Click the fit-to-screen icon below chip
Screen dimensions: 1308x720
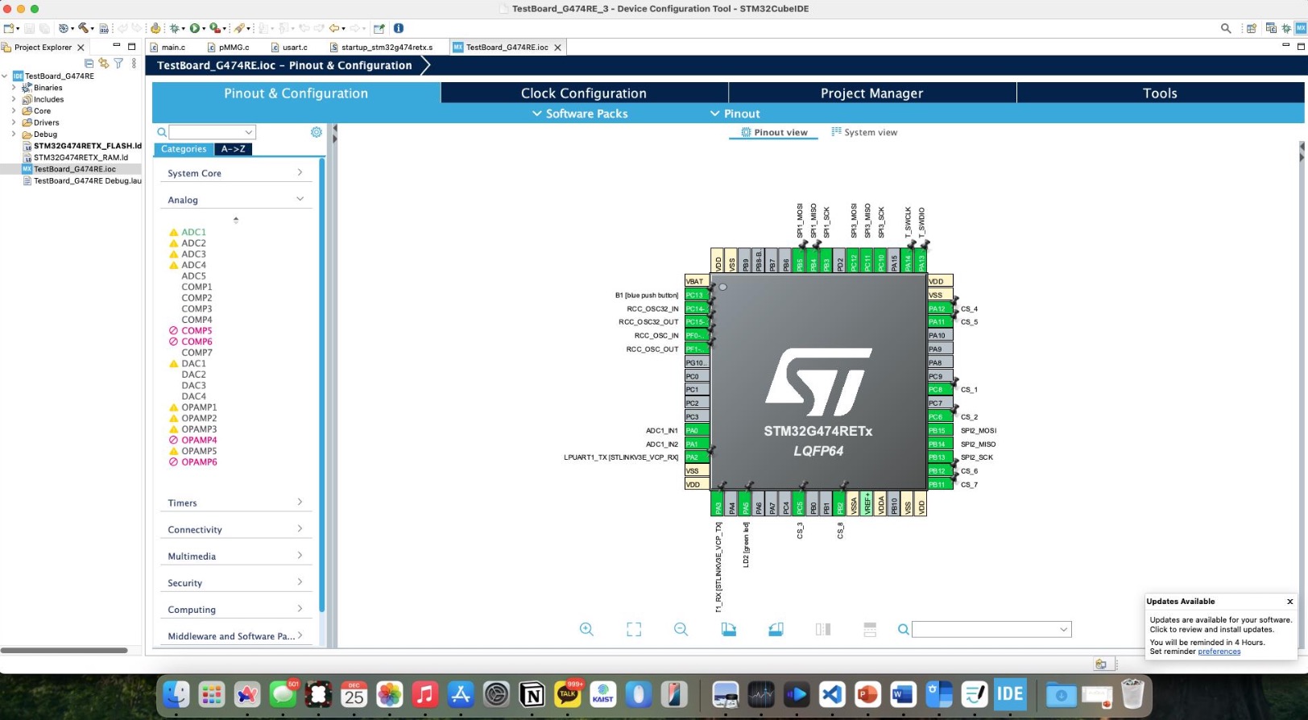pos(634,630)
